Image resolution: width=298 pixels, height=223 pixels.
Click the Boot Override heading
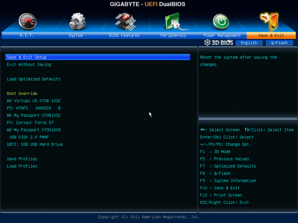tap(22, 94)
